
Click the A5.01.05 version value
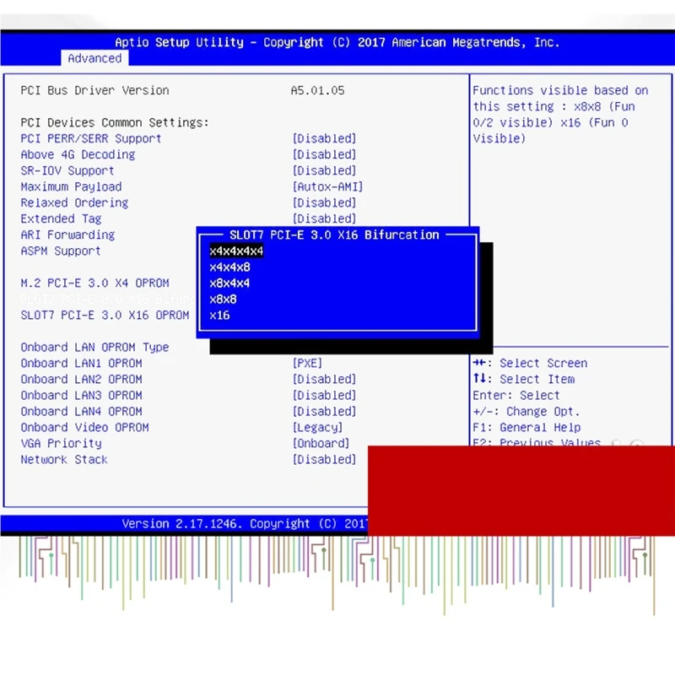tap(318, 90)
